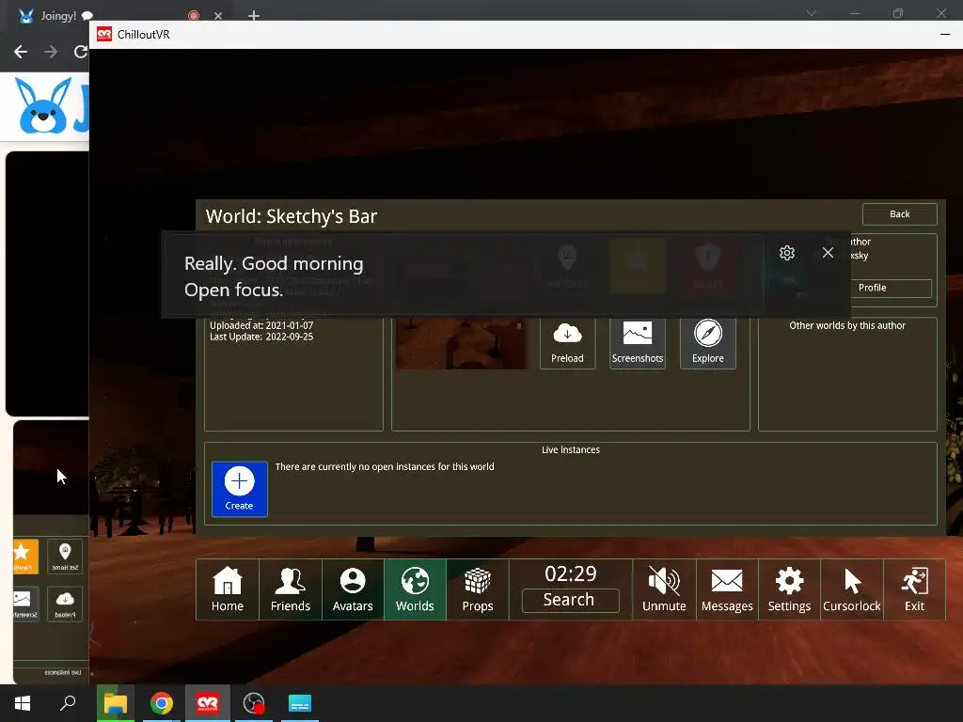Image resolution: width=963 pixels, height=722 pixels.
Task: Click the dimmed favorite star button
Action: point(638,267)
